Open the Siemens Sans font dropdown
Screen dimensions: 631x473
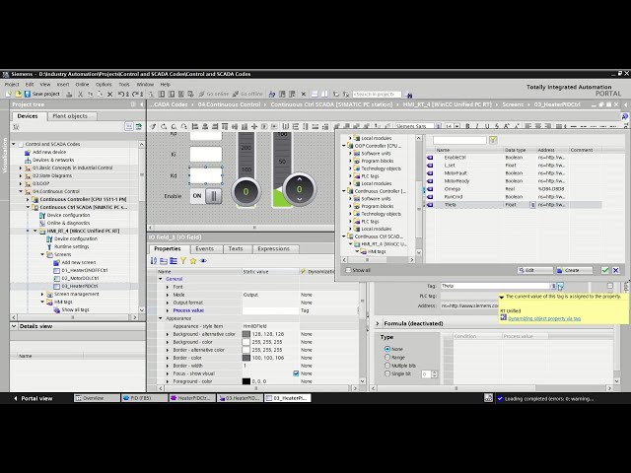coord(438,126)
